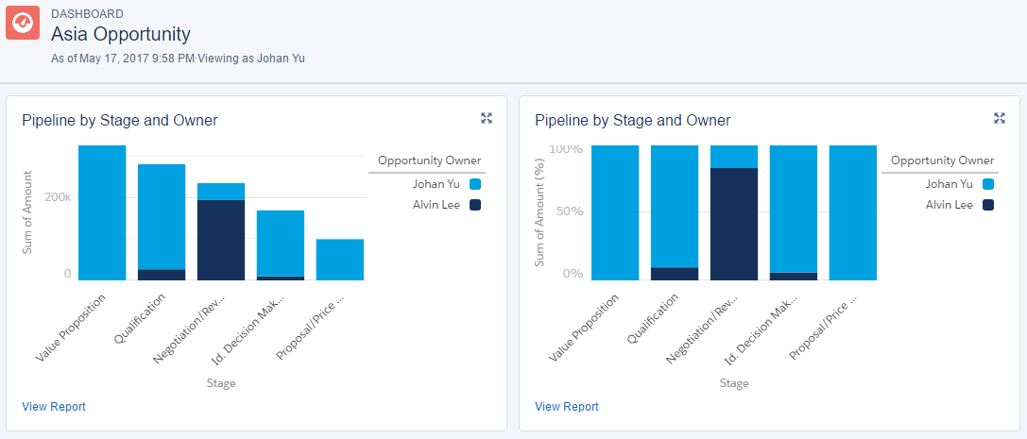Click the Value Proposition axis label in right chart

coord(584,328)
